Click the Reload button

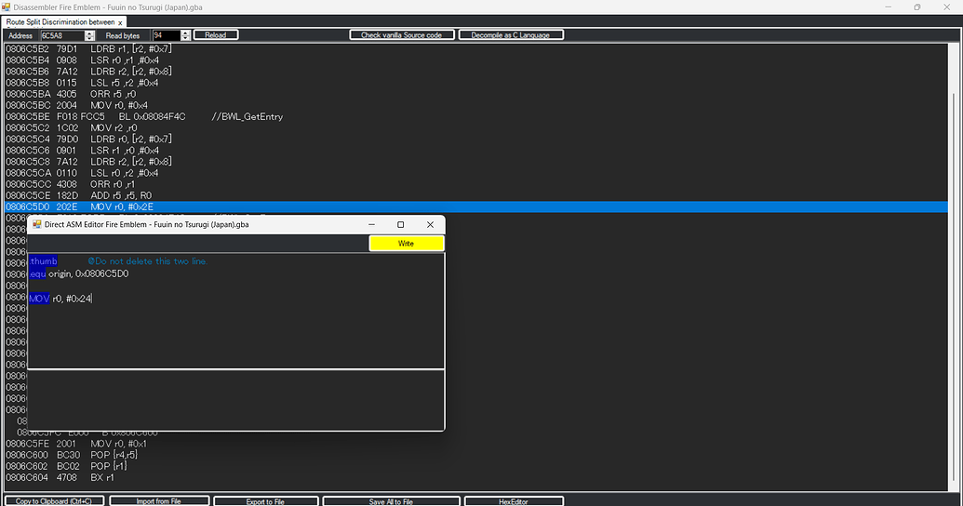(x=216, y=35)
